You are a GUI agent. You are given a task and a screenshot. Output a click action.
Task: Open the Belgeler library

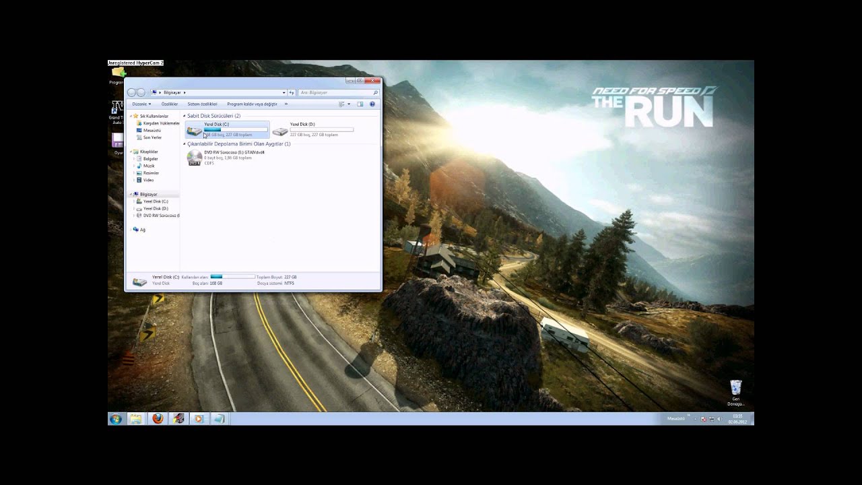tap(150, 159)
